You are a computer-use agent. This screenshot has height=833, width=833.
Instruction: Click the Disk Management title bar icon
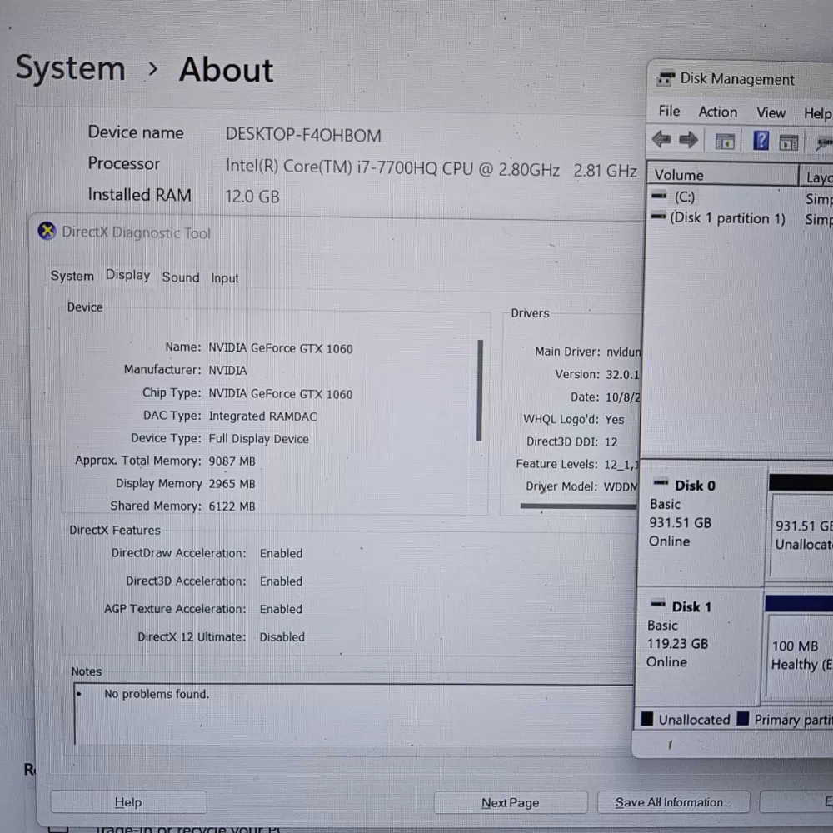pyautogui.click(x=666, y=79)
